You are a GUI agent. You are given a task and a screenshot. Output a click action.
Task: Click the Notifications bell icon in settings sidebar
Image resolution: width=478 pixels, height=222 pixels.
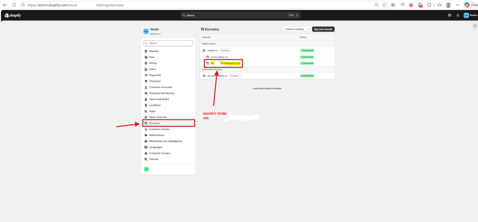(x=146, y=135)
